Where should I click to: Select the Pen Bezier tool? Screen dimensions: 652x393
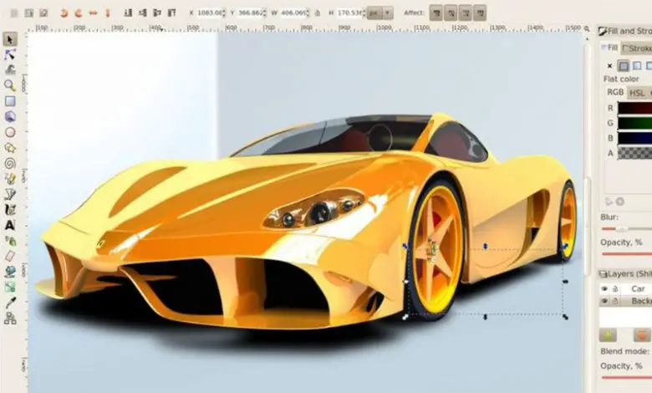9,194
